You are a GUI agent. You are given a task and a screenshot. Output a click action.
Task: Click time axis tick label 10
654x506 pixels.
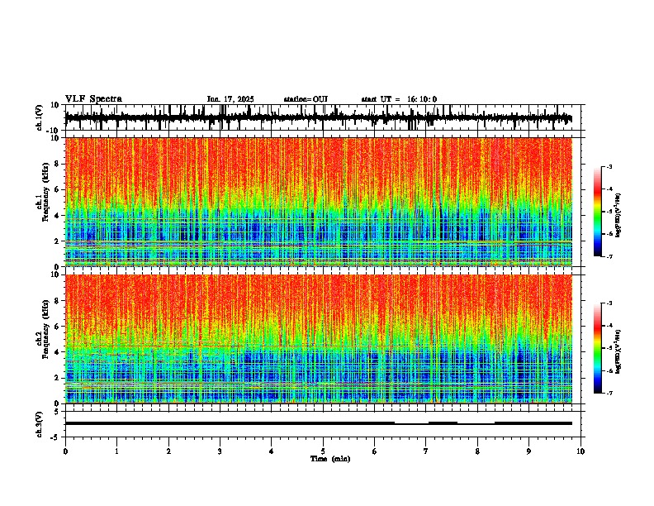click(x=581, y=451)
